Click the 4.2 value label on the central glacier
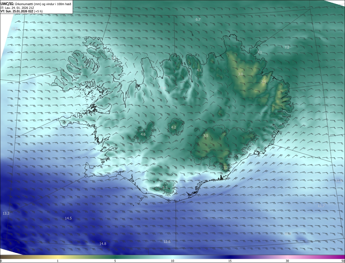Screen dimensions: 345x263 (174, 127)
